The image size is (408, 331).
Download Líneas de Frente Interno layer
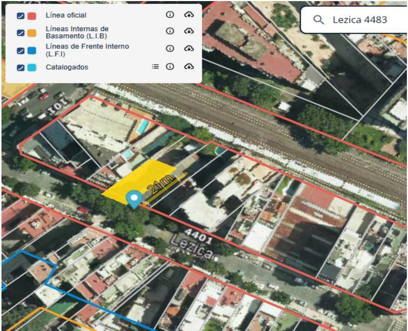(x=189, y=48)
